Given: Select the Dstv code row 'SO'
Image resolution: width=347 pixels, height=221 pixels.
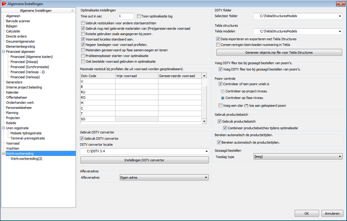Looking at the screenshot, I should pos(98,119).
